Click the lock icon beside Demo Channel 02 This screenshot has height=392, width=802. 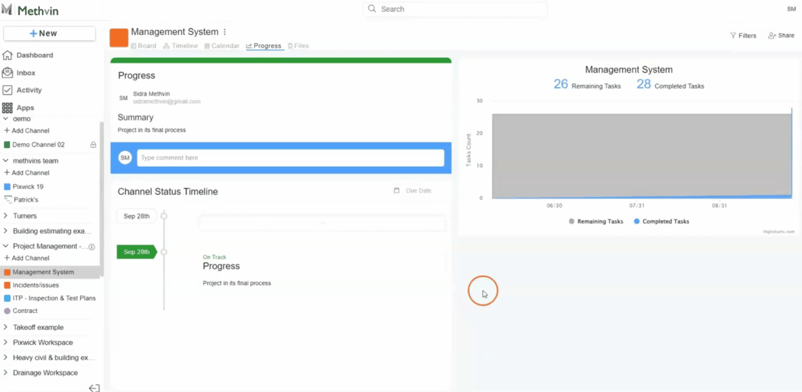pos(93,145)
